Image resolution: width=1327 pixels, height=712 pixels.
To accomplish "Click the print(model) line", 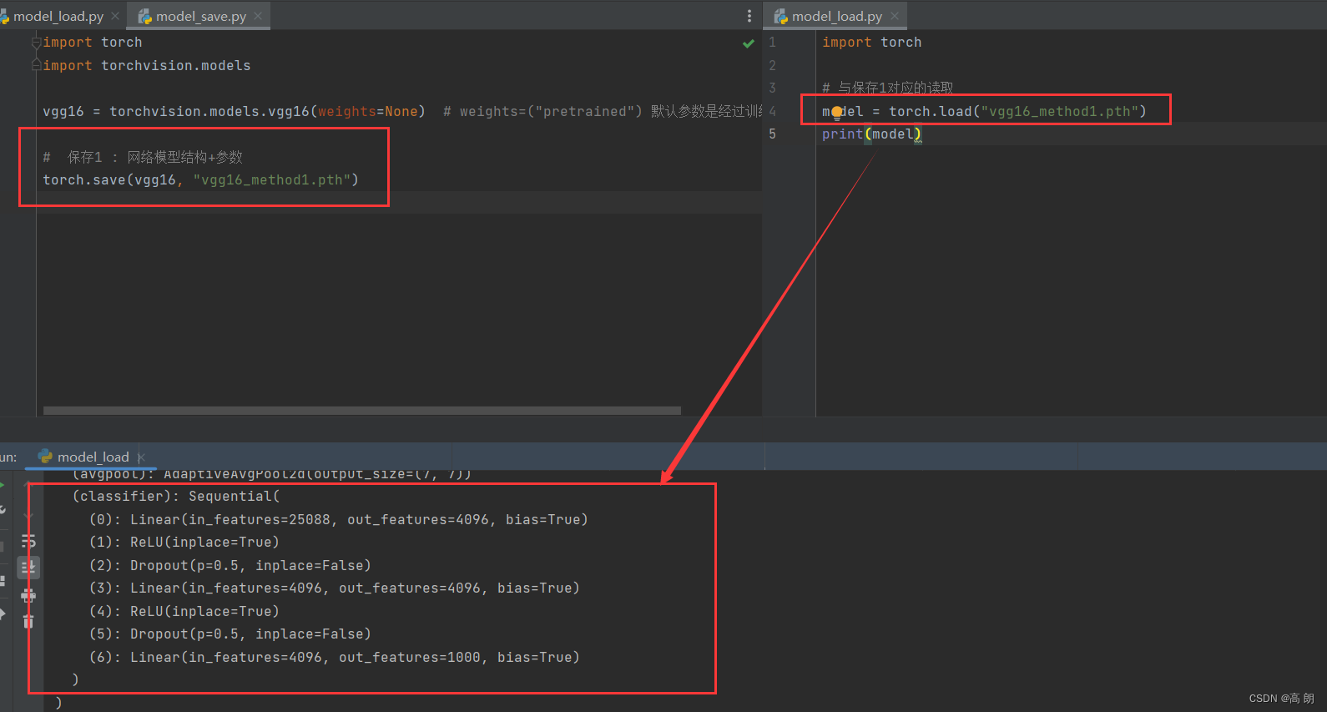I will (x=871, y=134).
